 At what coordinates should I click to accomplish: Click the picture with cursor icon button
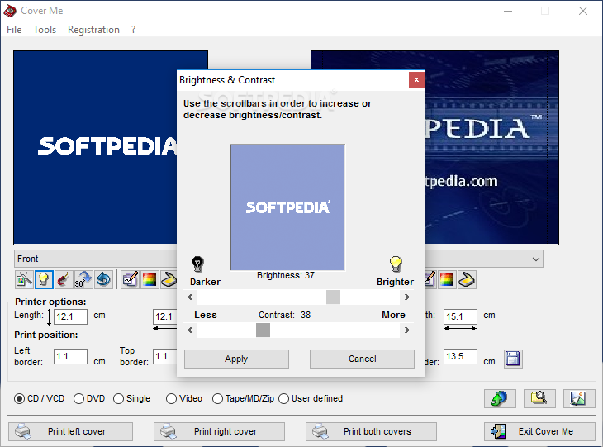coord(579,398)
